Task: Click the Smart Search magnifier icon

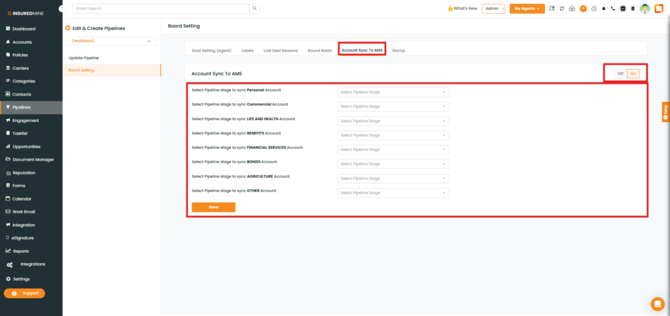Action: pos(255,8)
